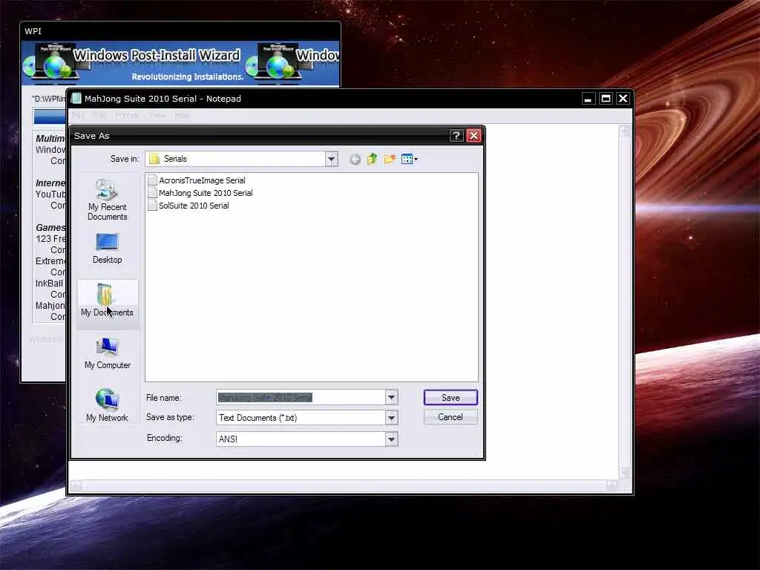The image size is (760, 570).
Task: Open the View Menu icon in Save As
Action: point(410,159)
